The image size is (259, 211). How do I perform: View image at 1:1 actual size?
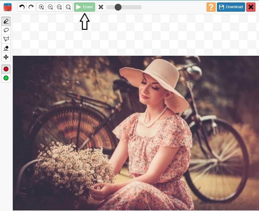[60, 6]
